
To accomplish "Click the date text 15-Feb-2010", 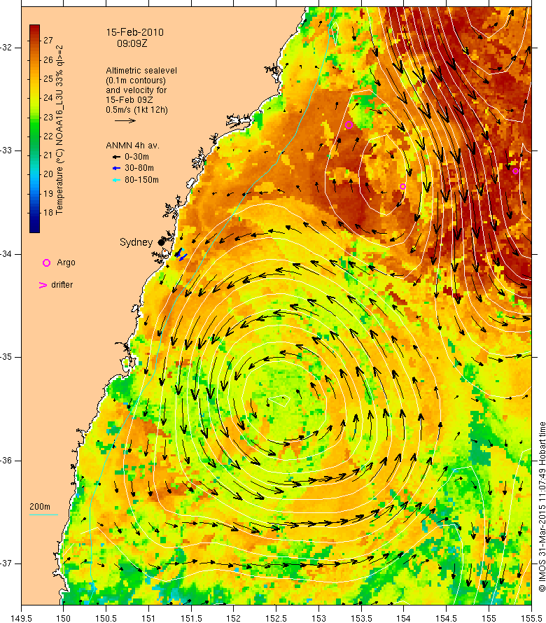I will 134,32.
